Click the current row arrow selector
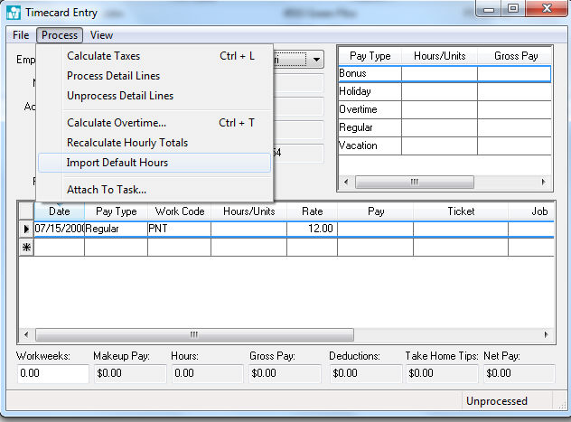The height and width of the screenshot is (422, 571). 25,229
